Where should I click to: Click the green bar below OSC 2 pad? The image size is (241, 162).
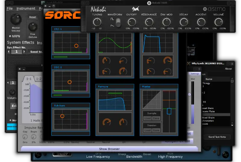pyautogui.click(x=58, y=95)
